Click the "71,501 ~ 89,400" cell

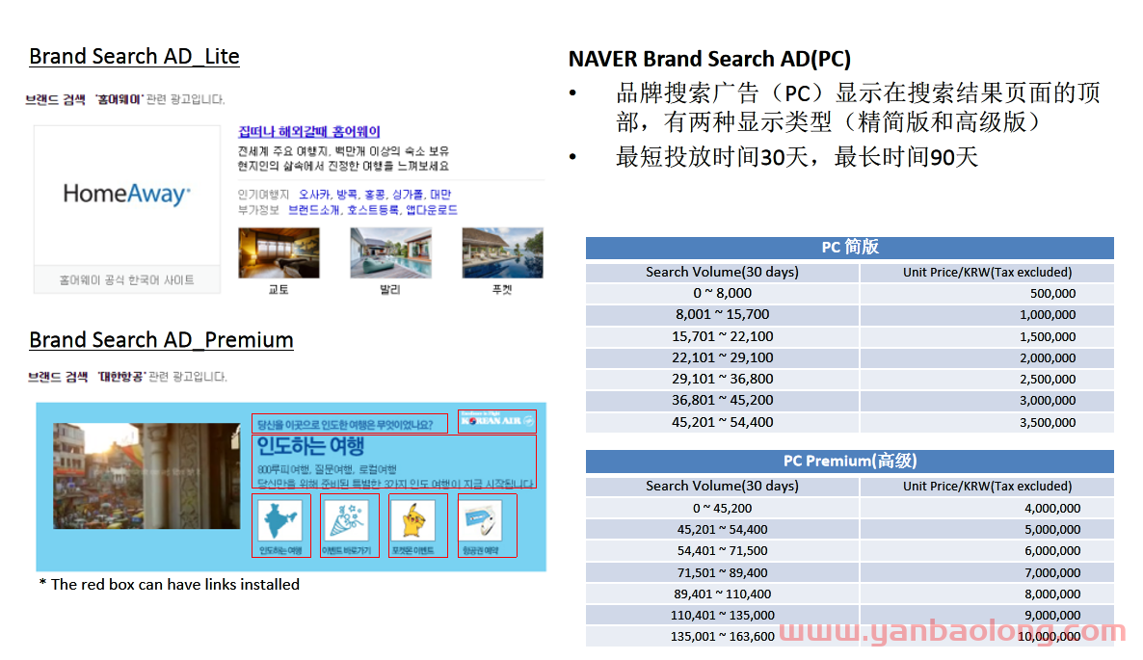click(723, 572)
